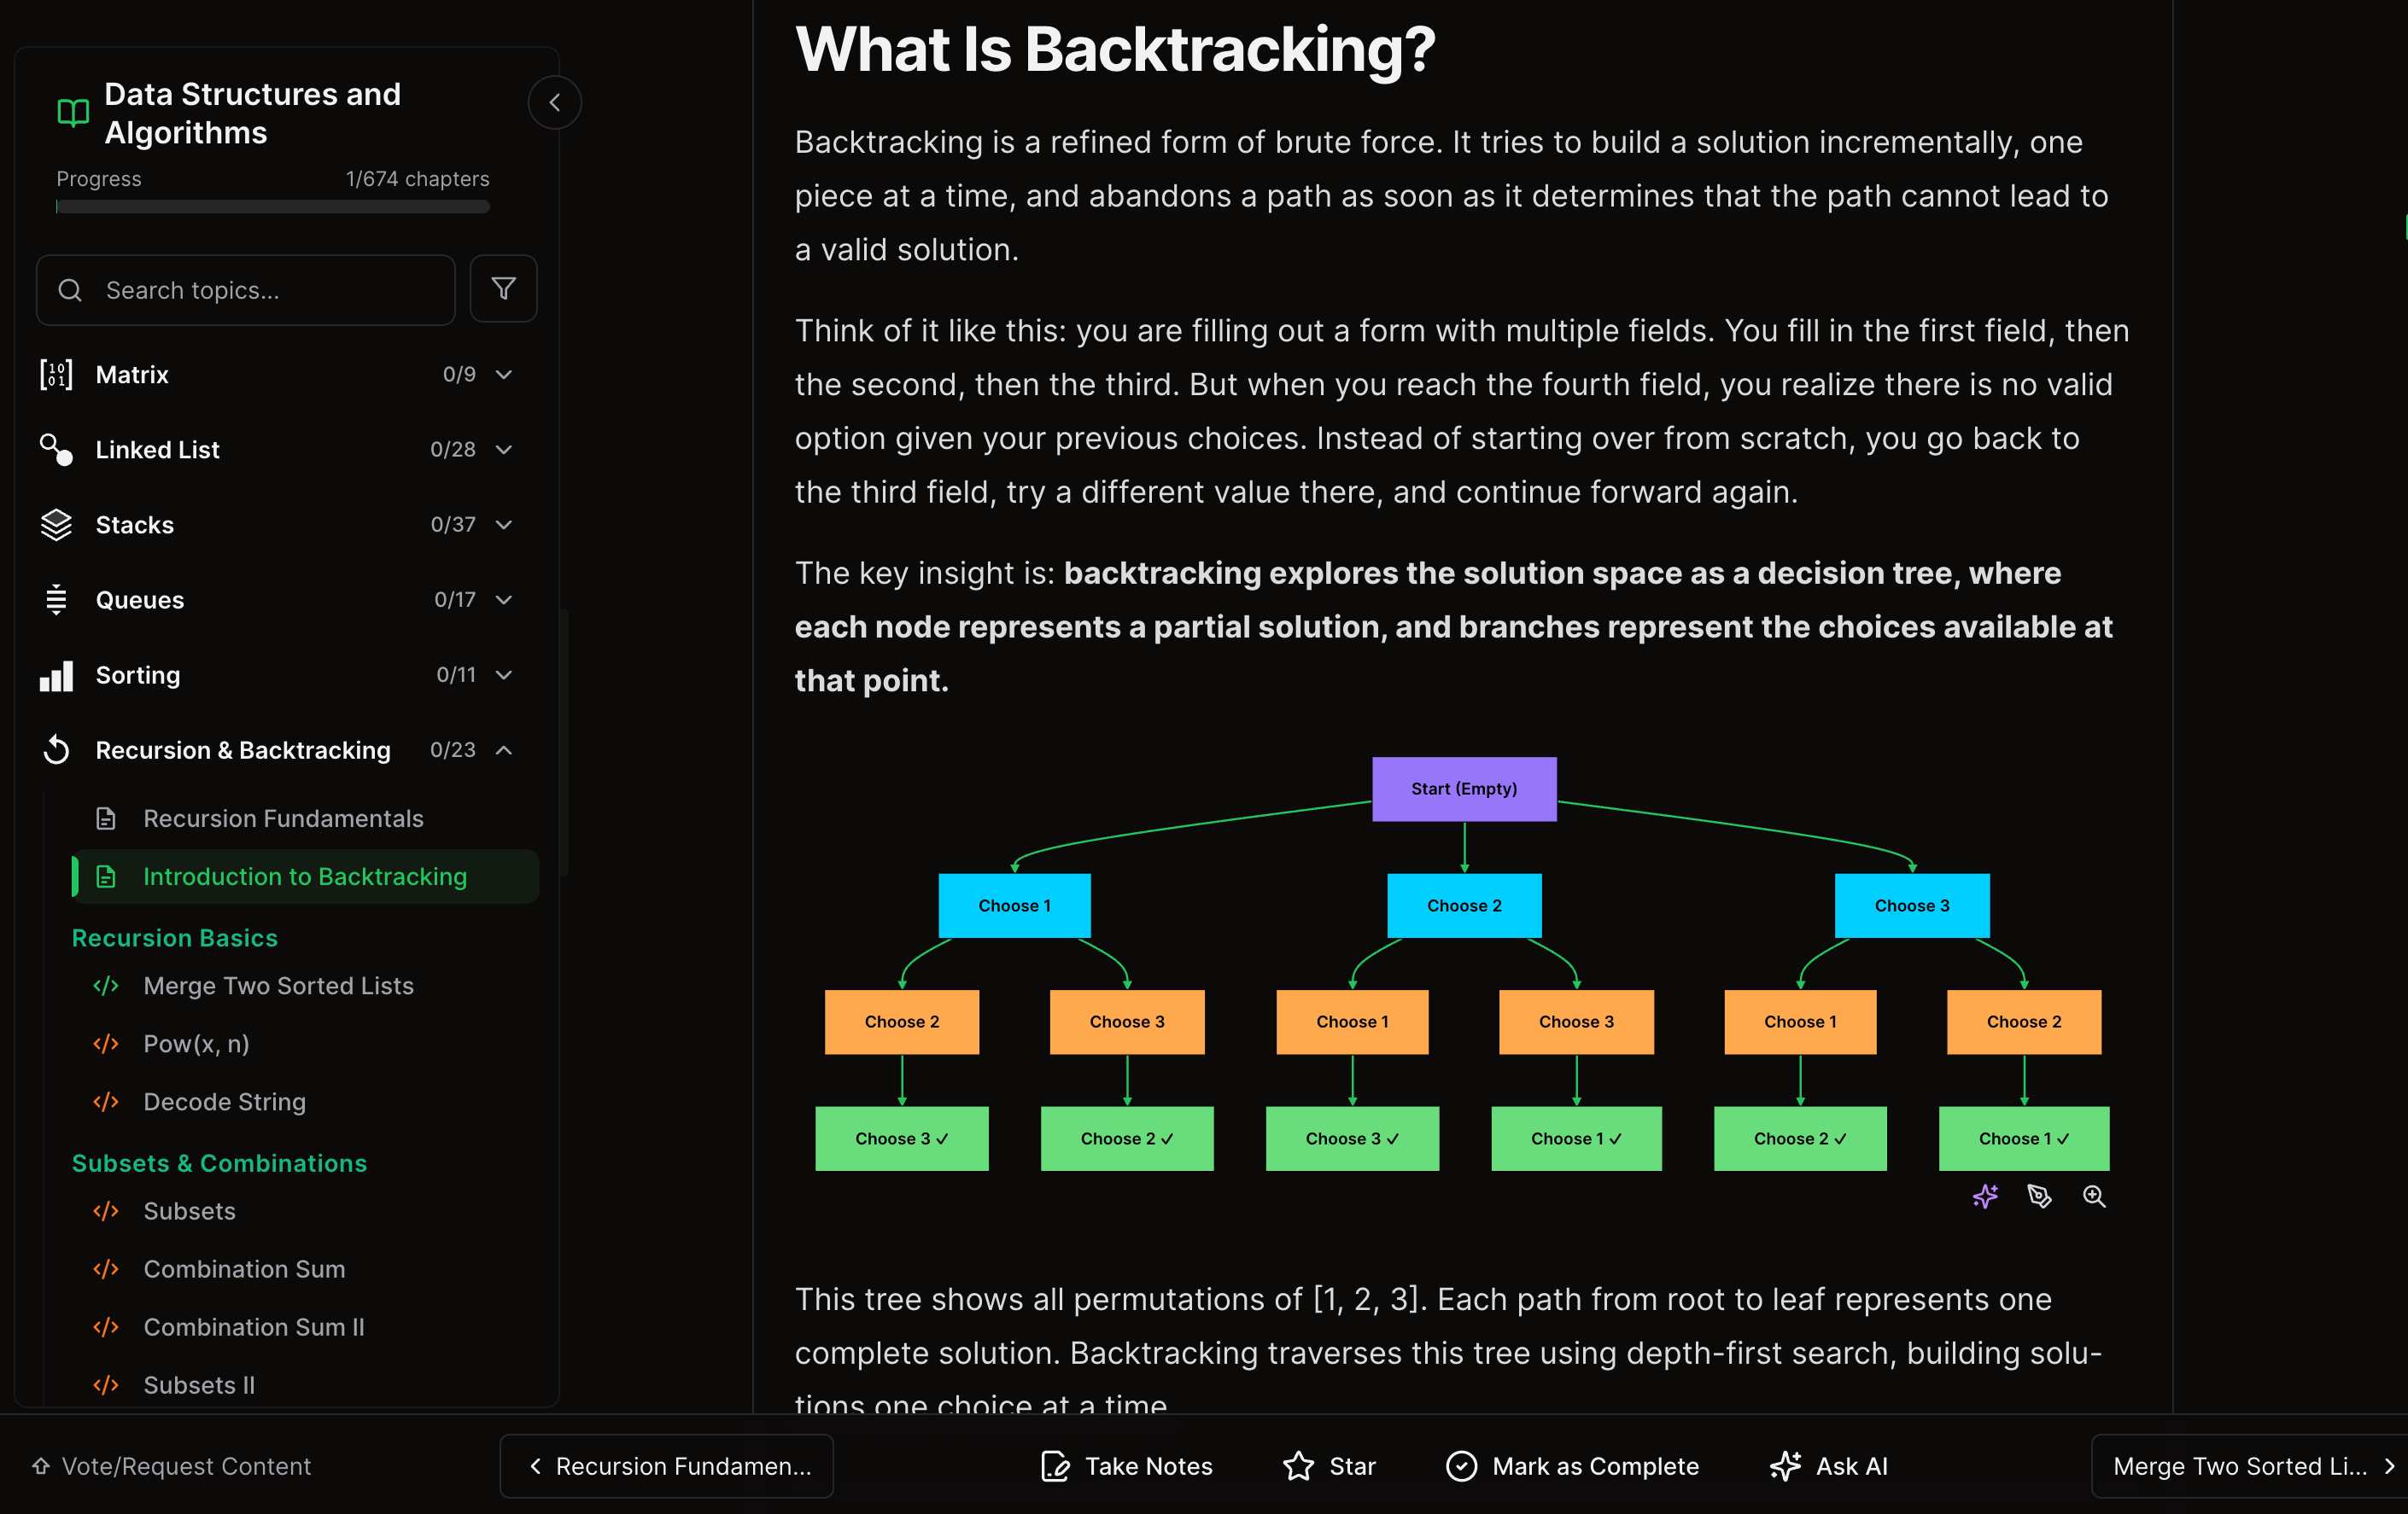Expand the Linked List section chevron
Image resolution: width=2408 pixels, height=1514 pixels.
(x=504, y=450)
